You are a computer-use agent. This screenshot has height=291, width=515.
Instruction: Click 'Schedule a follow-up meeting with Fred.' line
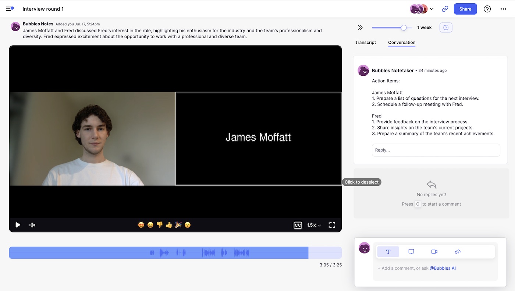pos(418,104)
